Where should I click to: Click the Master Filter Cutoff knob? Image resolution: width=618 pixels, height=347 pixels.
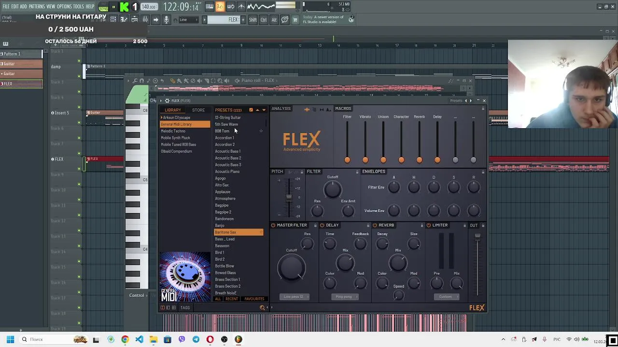pyautogui.click(x=292, y=267)
